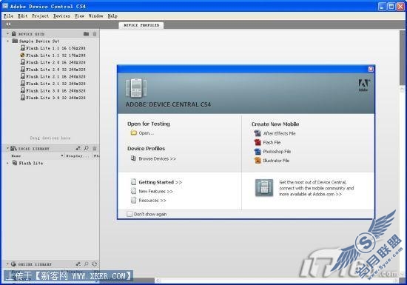Image resolution: width=407 pixels, height=285 pixels.
Task: Click the trash icon in Local Library header
Action: pyautogui.click(x=95, y=148)
